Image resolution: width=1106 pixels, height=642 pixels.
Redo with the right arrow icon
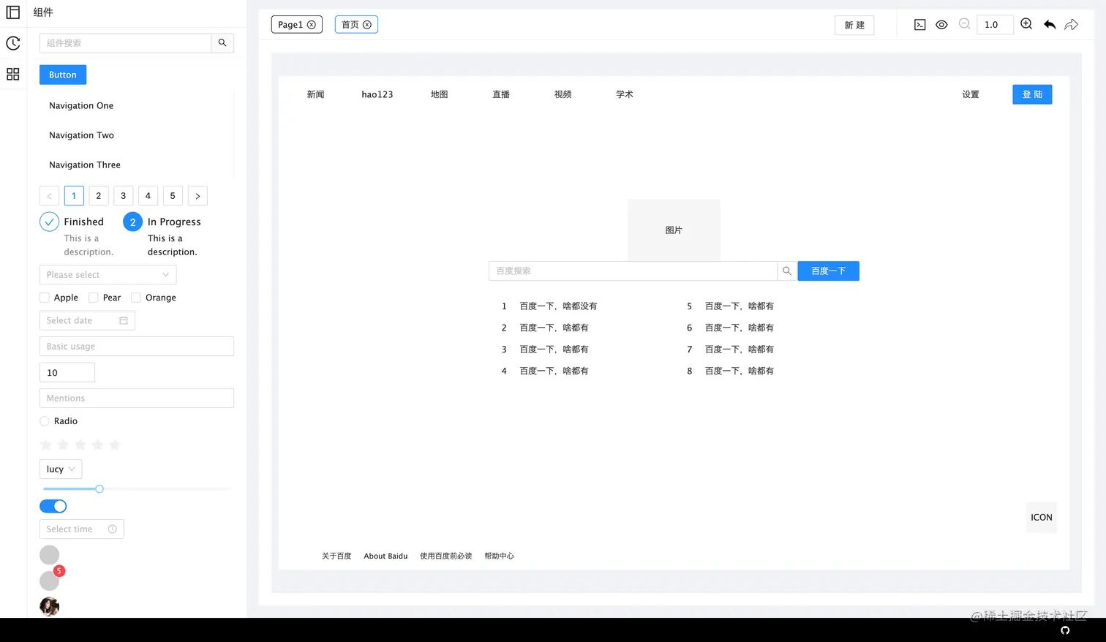click(1072, 25)
